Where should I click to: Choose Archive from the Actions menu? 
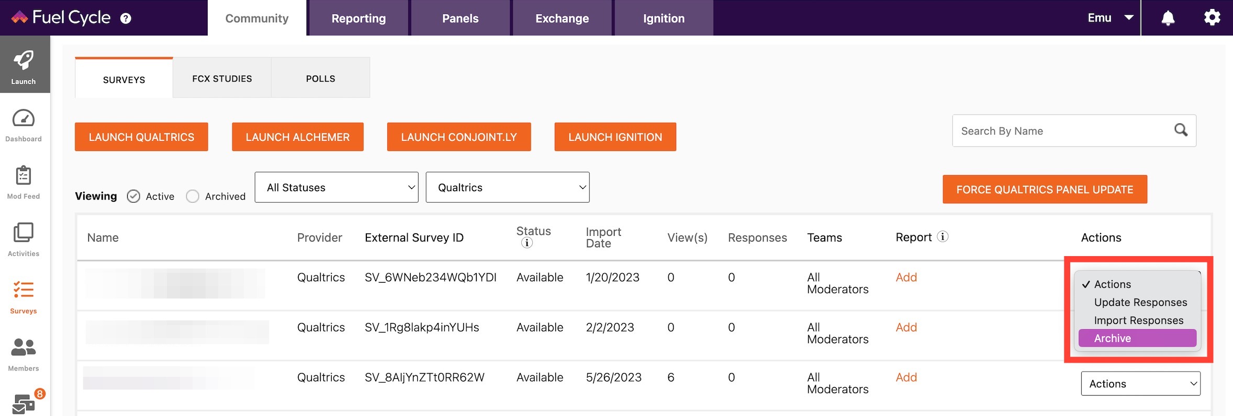tap(1138, 338)
